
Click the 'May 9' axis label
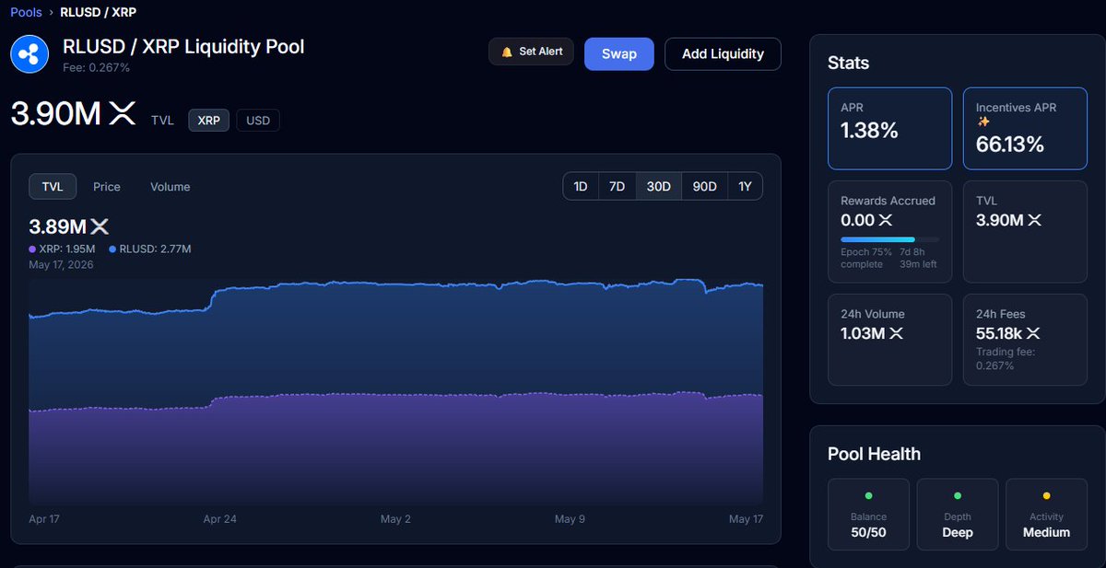click(x=570, y=519)
